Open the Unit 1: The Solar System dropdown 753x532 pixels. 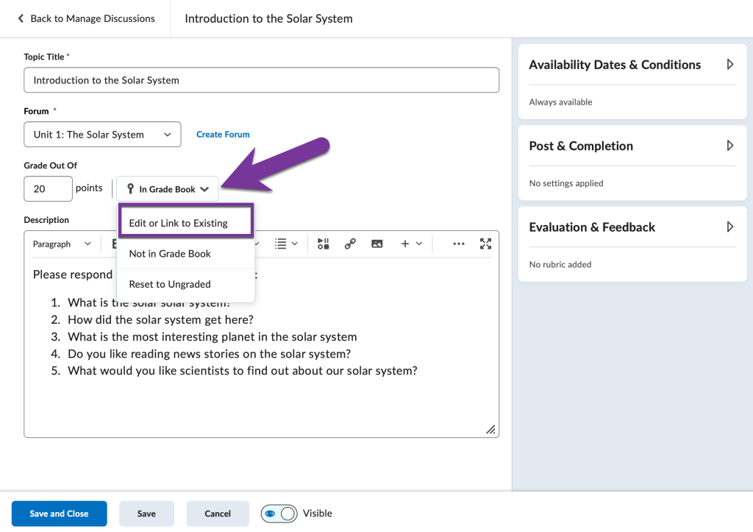[x=102, y=135]
